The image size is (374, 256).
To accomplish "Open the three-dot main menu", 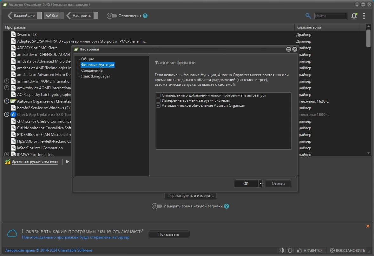I will [364, 16].
